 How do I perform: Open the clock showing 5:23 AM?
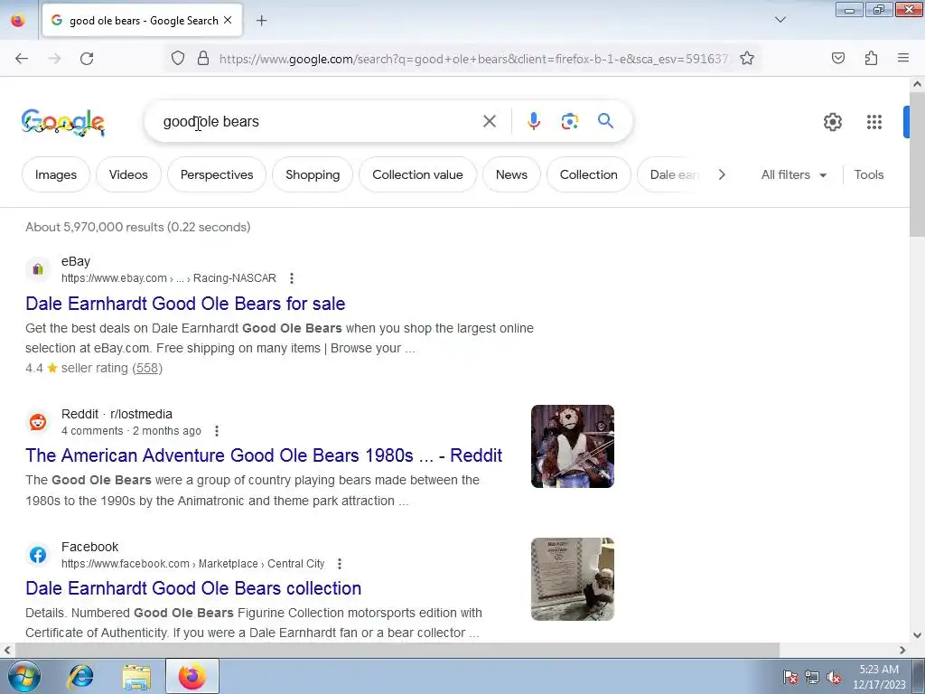pos(879,677)
